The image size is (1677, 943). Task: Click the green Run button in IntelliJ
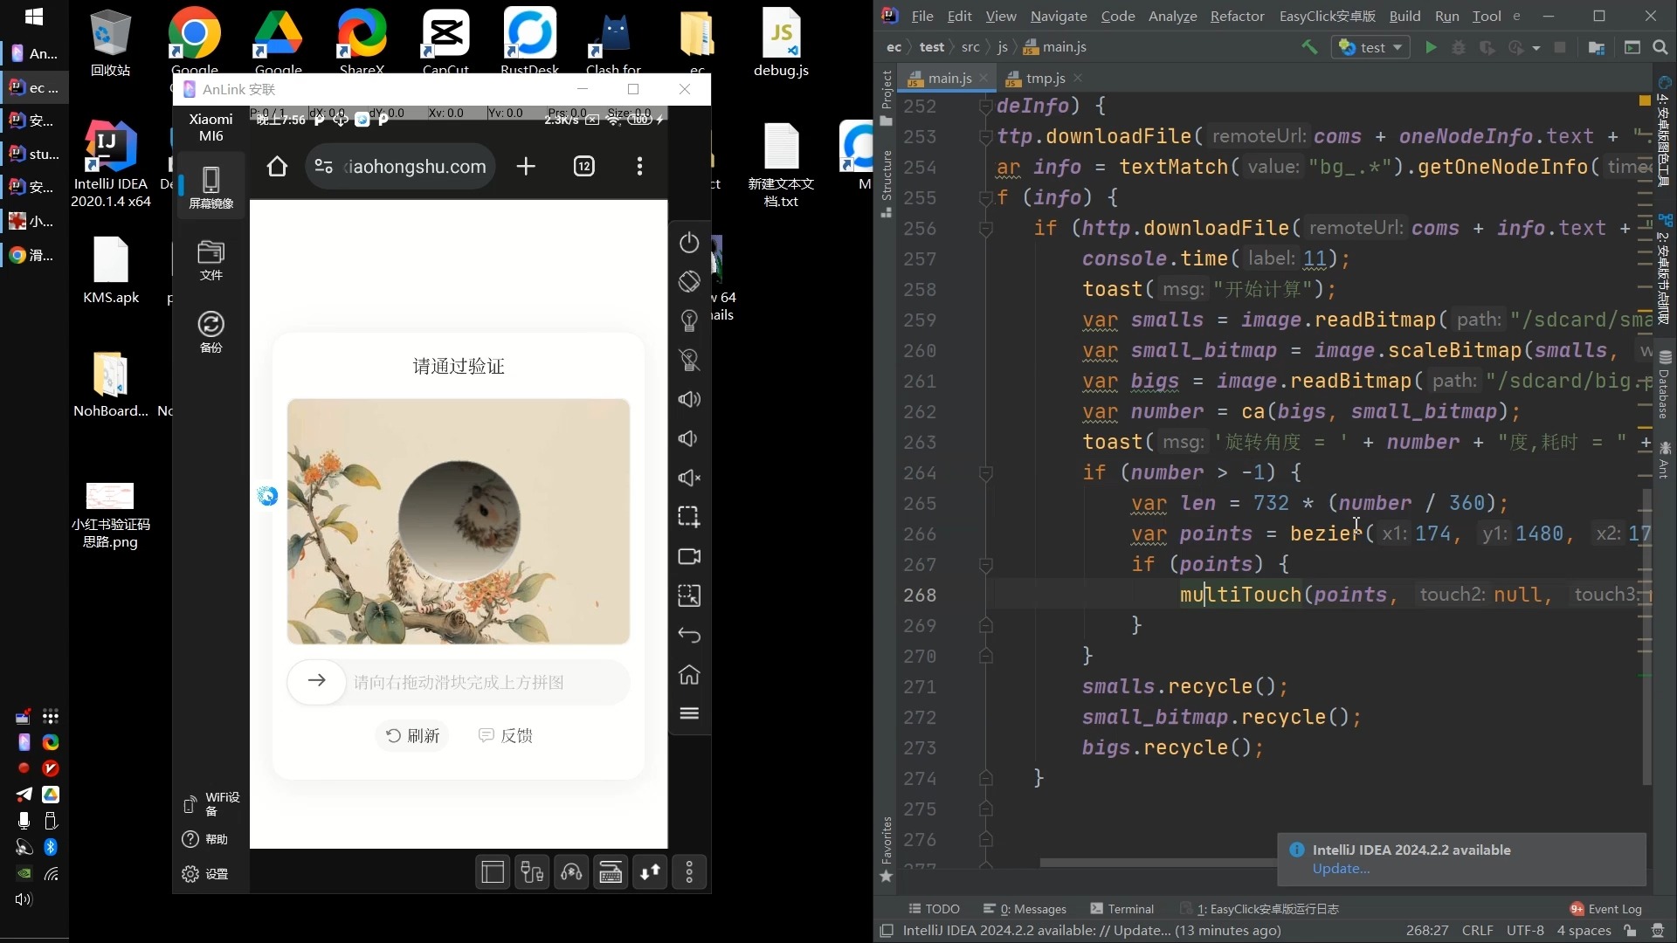tap(1430, 47)
